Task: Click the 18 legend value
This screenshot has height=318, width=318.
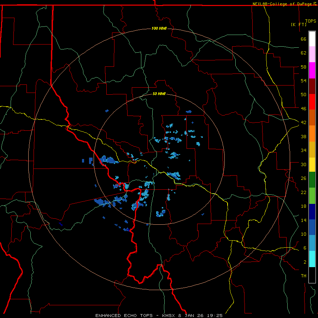Action: point(304,206)
